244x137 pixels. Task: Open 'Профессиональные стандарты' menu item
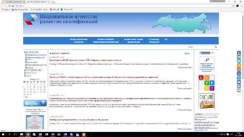pyautogui.click(x=79, y=41)
